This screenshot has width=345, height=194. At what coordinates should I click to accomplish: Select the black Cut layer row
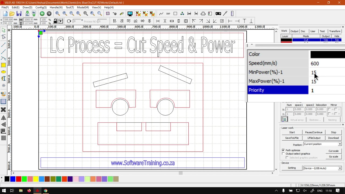click(311, 40)
